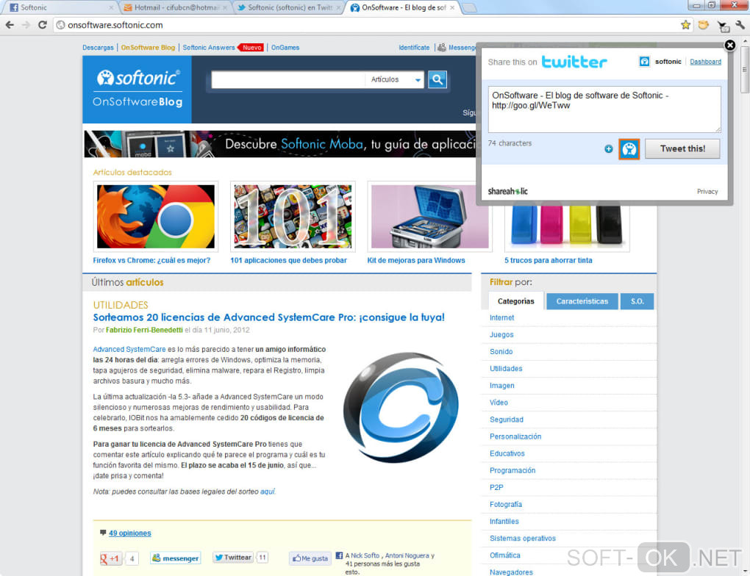750x576 pixels.
Task: Open the Softonic Answers navigation link
Action: [209, 47]
